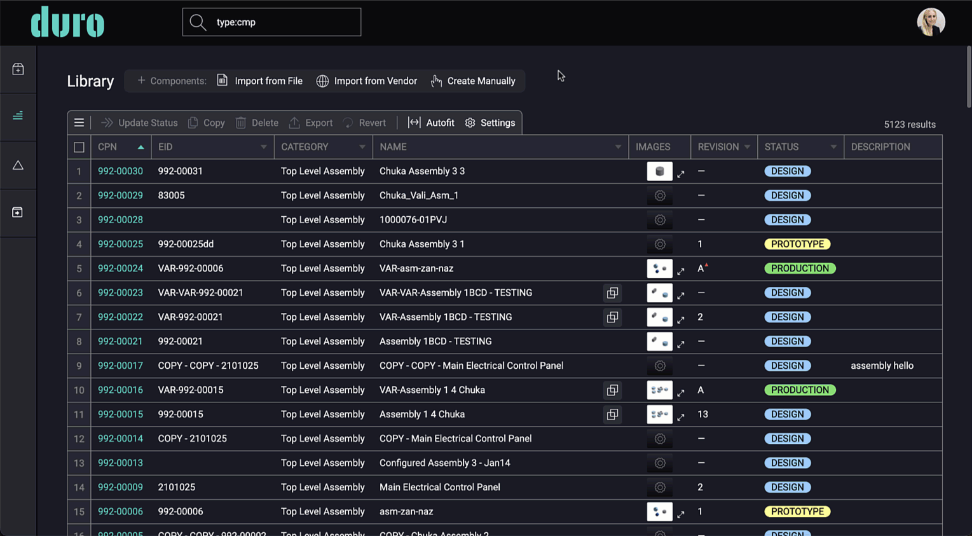The height and width of the screenshot is (536, 972).
Task: Open component link 992-00024
Action: 120,268
